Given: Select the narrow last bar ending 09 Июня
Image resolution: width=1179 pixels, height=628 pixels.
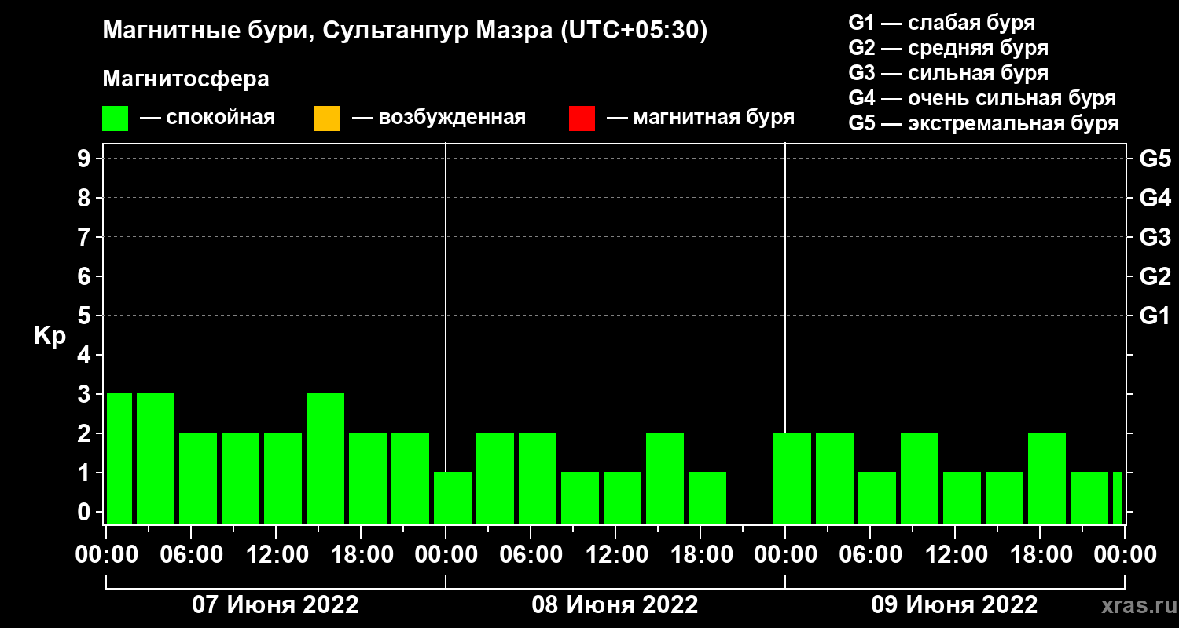Looking at the screenshot, I should (1118, 498).
